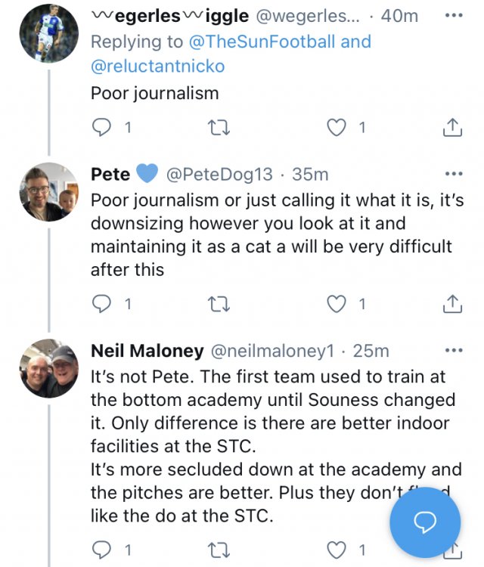
Task: Like Neil Maloney's tweet
Action: (336, 548)
